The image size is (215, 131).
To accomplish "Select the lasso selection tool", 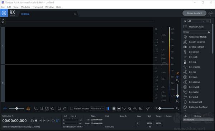I will click(124, 108).
